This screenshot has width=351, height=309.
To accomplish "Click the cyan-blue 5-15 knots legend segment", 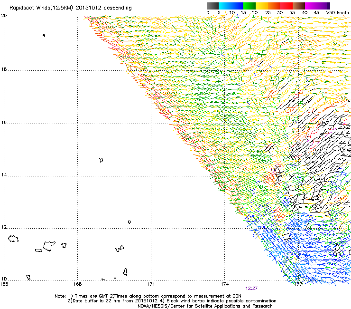I will coord(231,6).
